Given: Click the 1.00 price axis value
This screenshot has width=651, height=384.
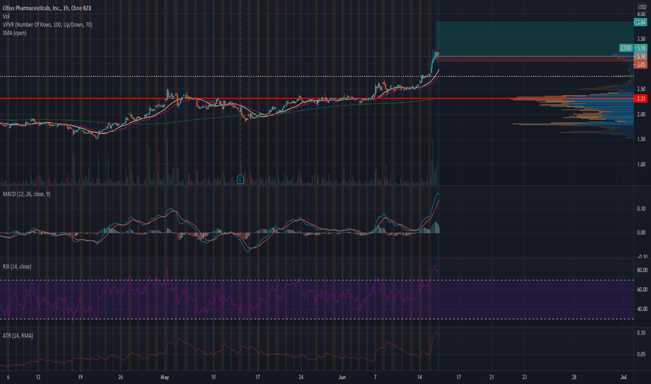Looking at the screenshot, I should tap(641, 164).
